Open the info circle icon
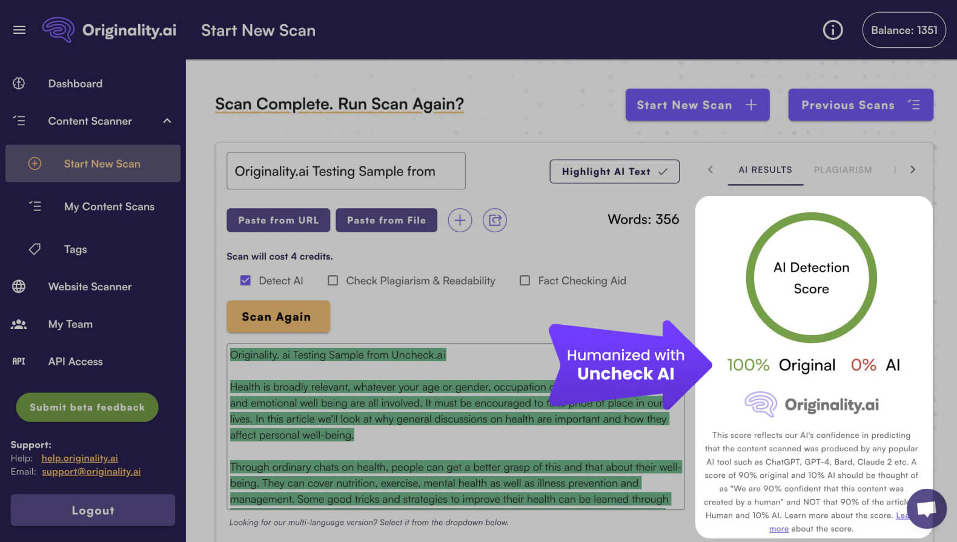The width and height of the screenshot is (957, 542). click(833, 30)
